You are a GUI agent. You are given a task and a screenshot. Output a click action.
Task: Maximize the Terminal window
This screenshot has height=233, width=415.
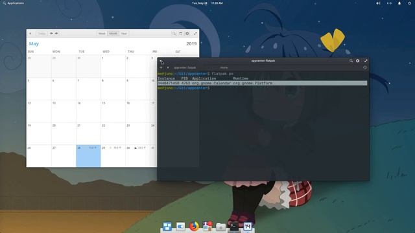point(366,61)
